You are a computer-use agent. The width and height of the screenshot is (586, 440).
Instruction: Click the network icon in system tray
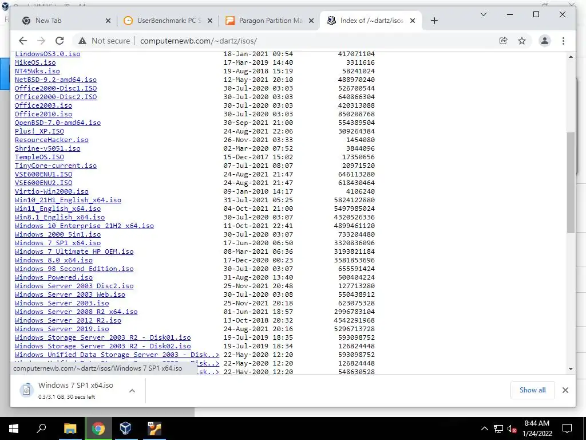point(498,429)
